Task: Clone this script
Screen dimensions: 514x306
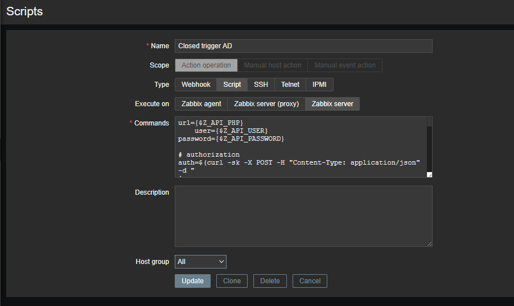Action: coord(232,281)
